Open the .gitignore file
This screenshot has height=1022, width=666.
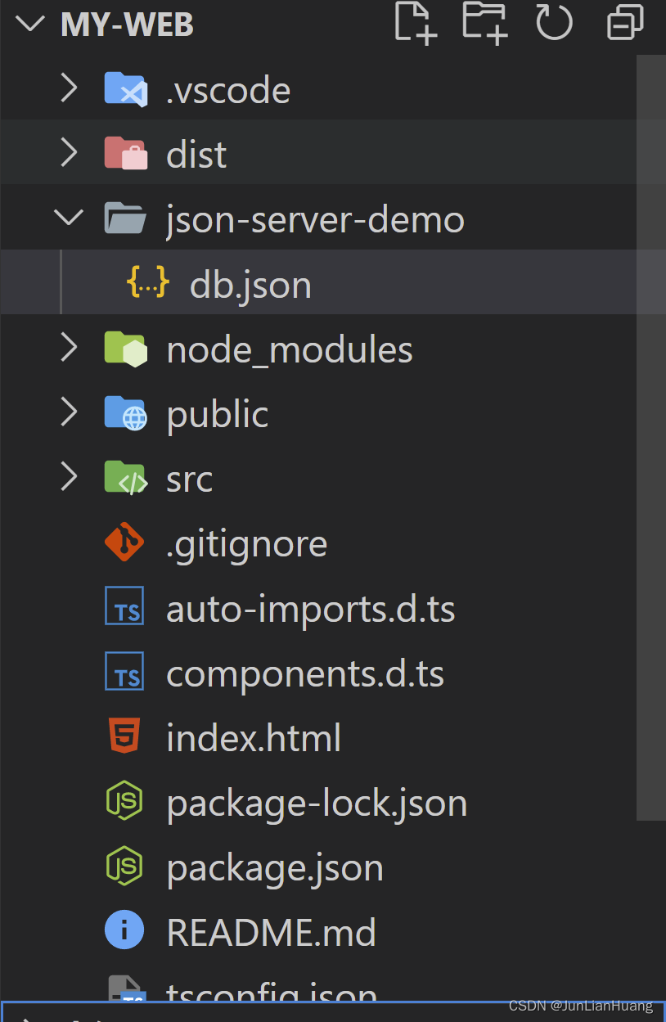tap(246, 544)
